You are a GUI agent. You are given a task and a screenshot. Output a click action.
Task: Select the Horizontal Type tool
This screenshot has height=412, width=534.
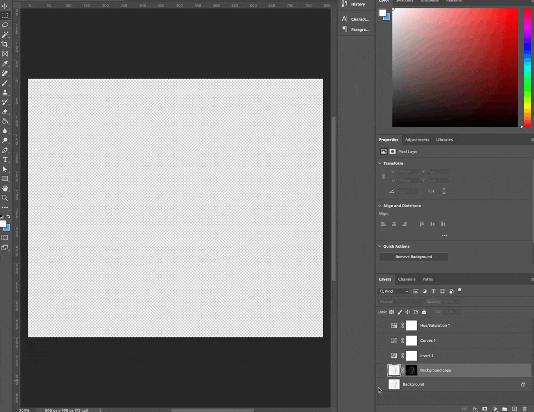(5, 159)
